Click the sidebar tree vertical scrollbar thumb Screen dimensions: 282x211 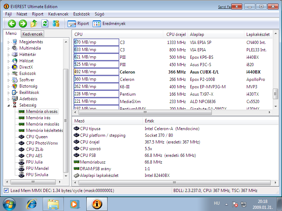(66, 121)
